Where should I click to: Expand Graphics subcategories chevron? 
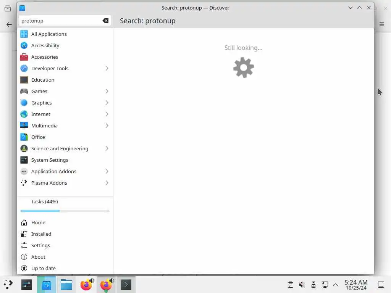click(107, 103)
